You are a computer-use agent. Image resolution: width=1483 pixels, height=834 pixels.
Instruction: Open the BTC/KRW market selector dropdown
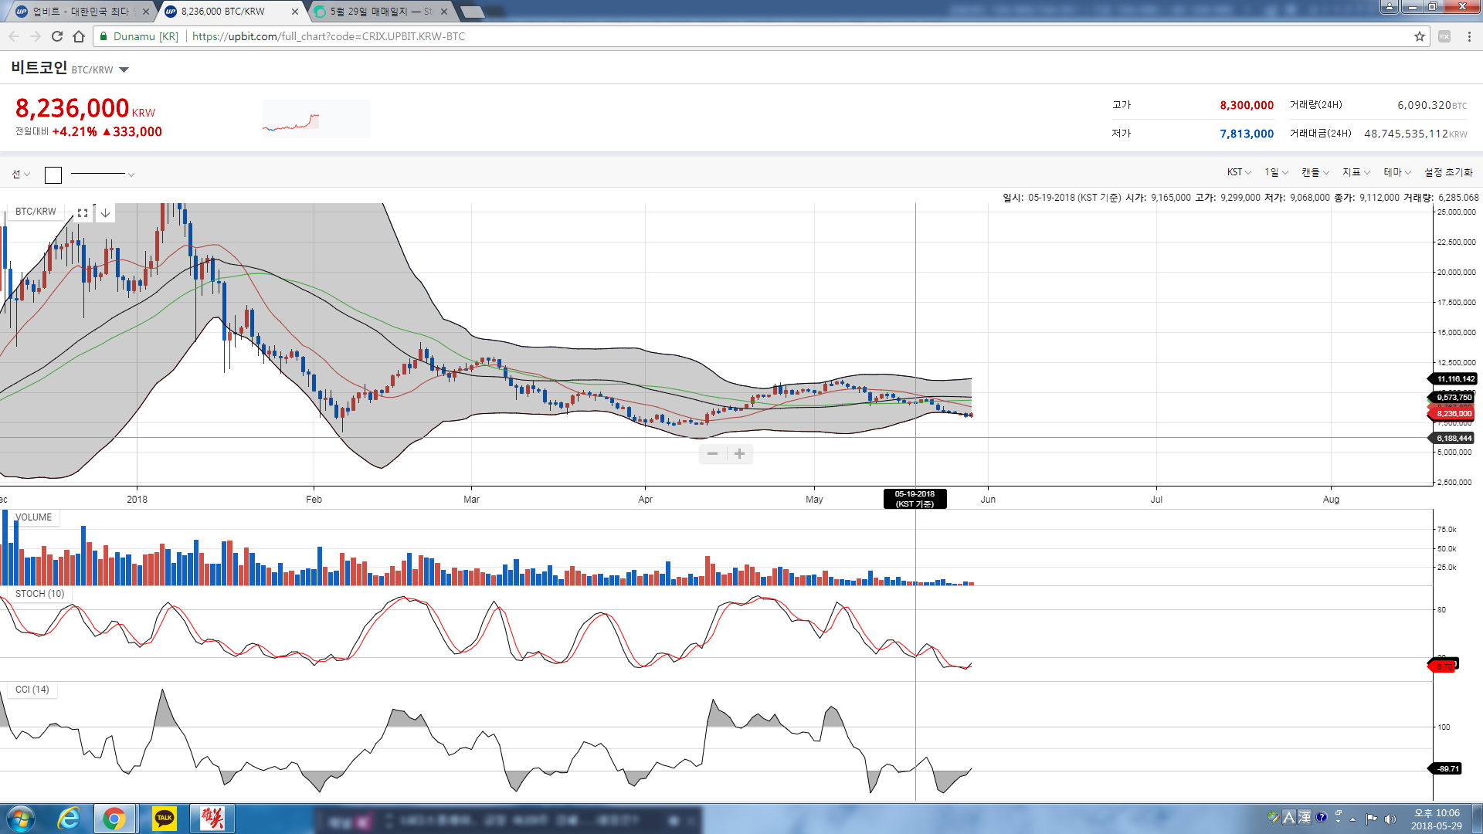[124, 70]
